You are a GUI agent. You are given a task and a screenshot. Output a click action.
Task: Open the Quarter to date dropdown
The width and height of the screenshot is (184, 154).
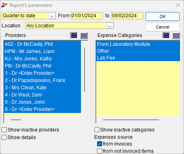[x=52, y=16]
